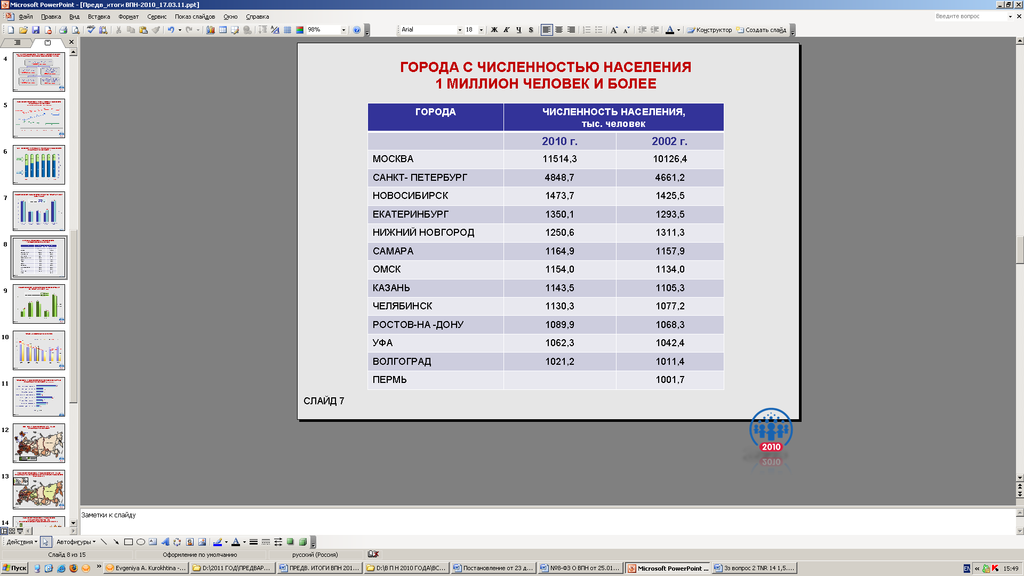
Task: Click the Insert Table icon
Action: tap(223, 30)
